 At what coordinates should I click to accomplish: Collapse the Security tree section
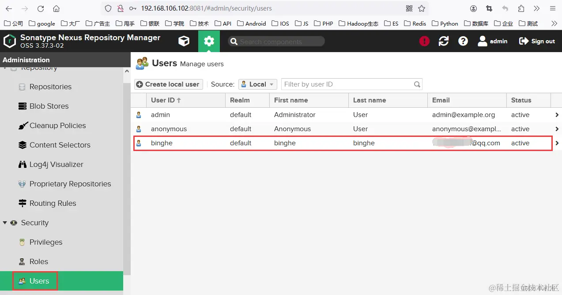5,223
